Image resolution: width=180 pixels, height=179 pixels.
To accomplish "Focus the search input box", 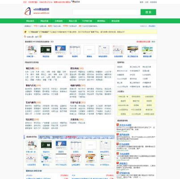I will coord(106,12).
